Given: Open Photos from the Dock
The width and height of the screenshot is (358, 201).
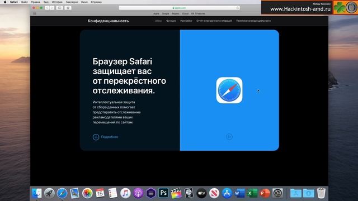Looking at the screenshot, I should point(87,193).
